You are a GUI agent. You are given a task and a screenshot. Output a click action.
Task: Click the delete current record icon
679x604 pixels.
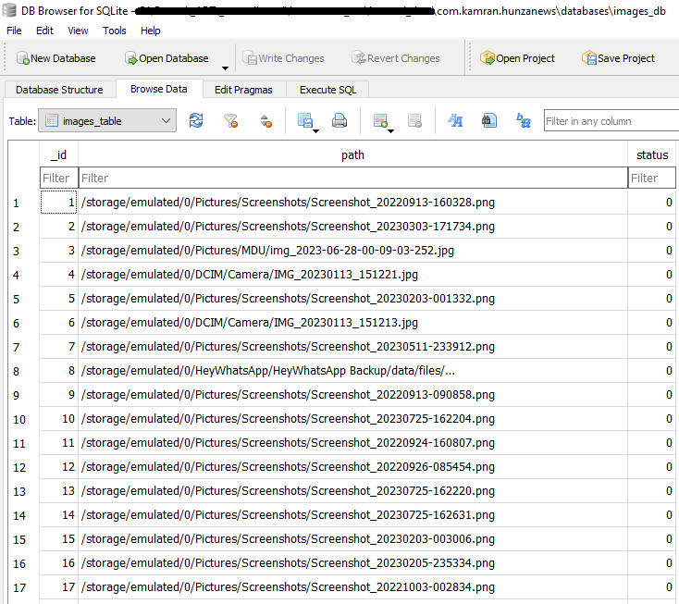[414, 121]
